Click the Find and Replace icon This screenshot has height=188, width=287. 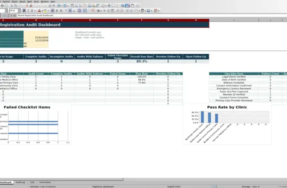pyautogui.click(x=50, y=6)
